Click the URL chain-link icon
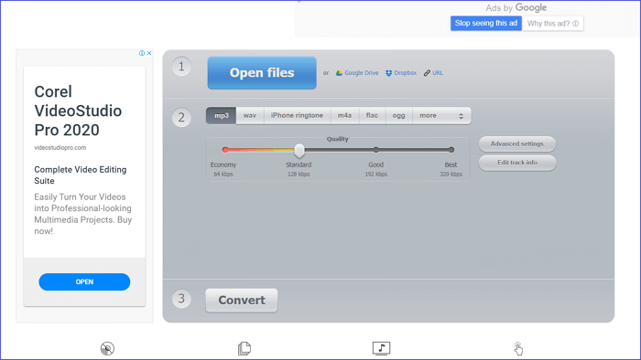Image resolution: width=641 pixels, height=360 pixels. pyautogui.click(x=427, y=73)
